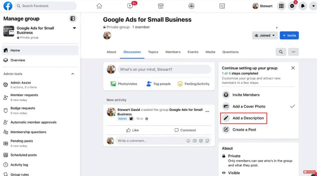Switch to the Topics tab

click(x=153, y=52)
